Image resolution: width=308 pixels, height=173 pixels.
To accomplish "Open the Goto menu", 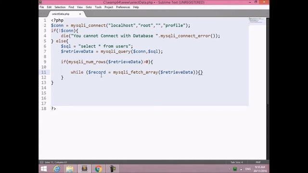I will click(89, 7).
